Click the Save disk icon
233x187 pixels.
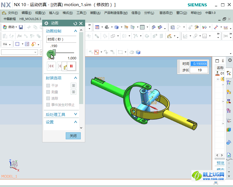coord(21,27)
